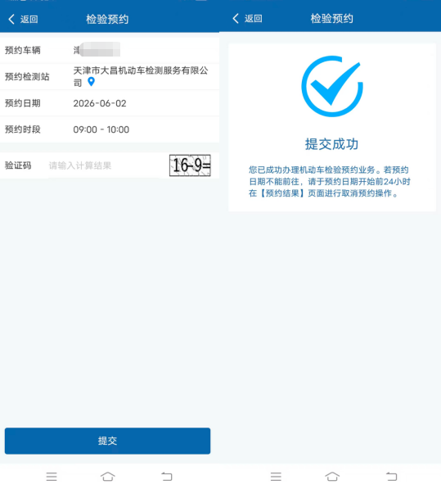Image resolution: width=441 pixels, height=489 pixels.
Task: Go back using 返回 on right success screen
Action: coord(247,18)
